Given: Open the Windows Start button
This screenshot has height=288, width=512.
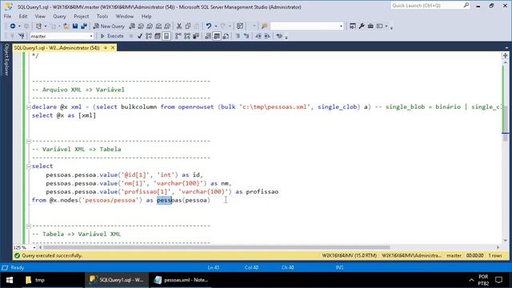Looking at the screenshot, I should (x=9, y=280).
